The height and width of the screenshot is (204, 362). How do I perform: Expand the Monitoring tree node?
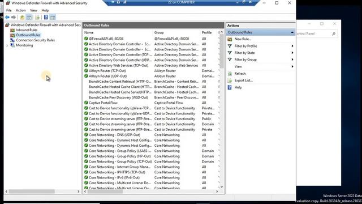[x=7, y=45]
